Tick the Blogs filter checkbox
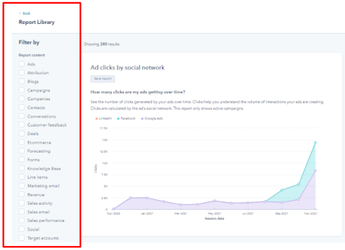This screenshot has height=250, width=345. click(21, 81)
